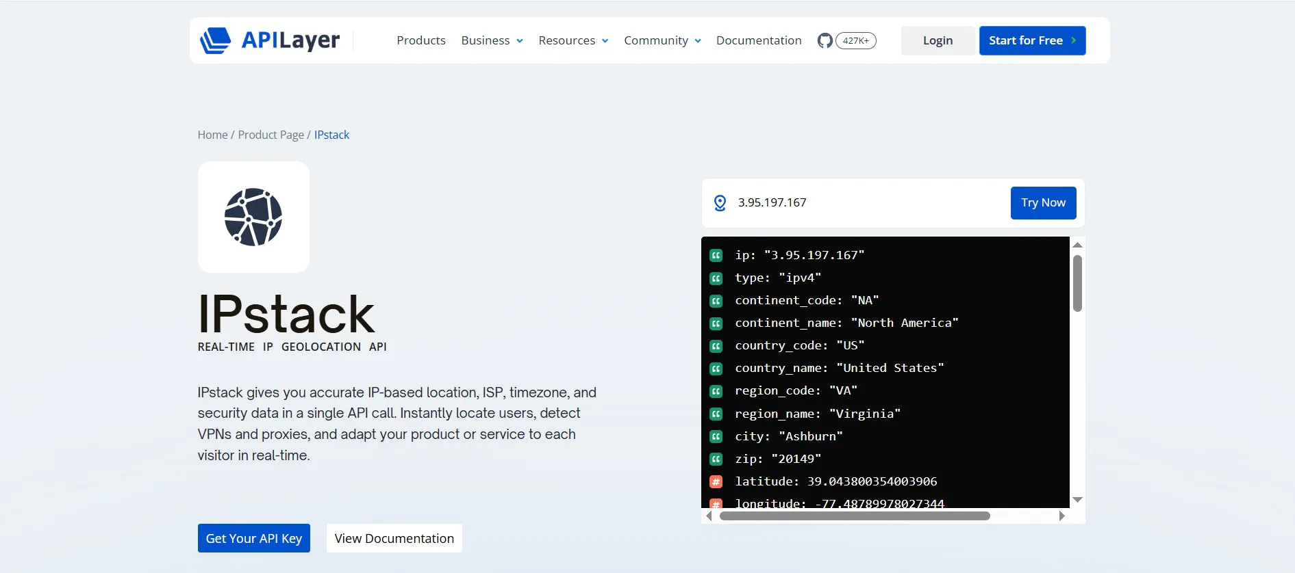The width and height of the screenshot is (1295, 573).
Task: Click the Login button
Action: [x=938, y=40]
